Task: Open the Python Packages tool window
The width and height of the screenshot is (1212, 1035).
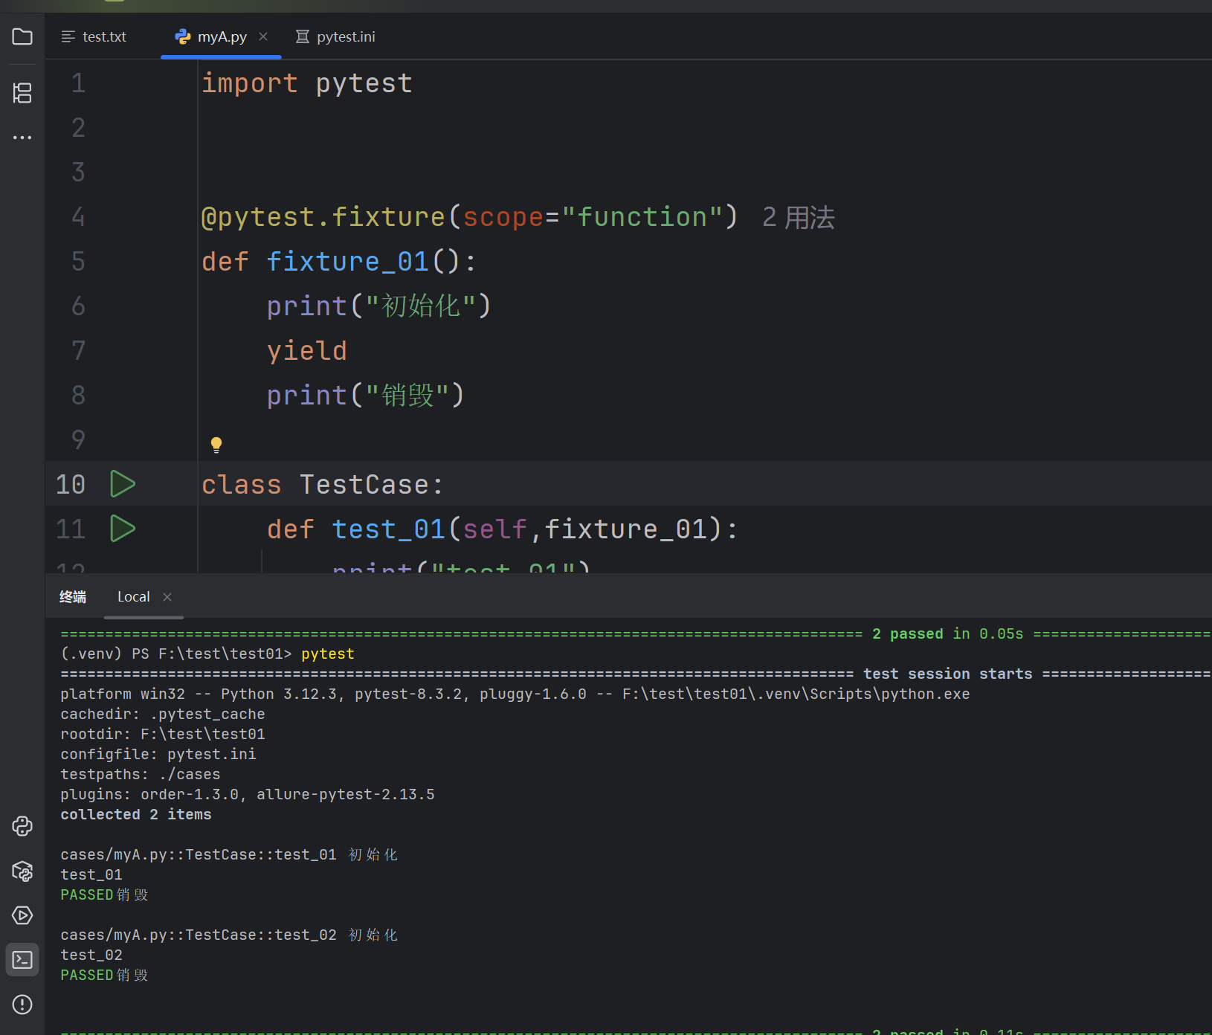Action: point(22,871)
